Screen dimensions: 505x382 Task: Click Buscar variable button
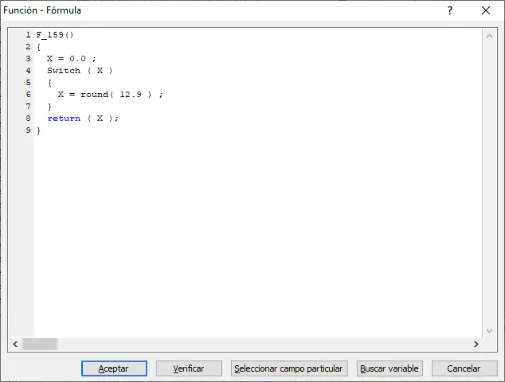click(390, 368)
